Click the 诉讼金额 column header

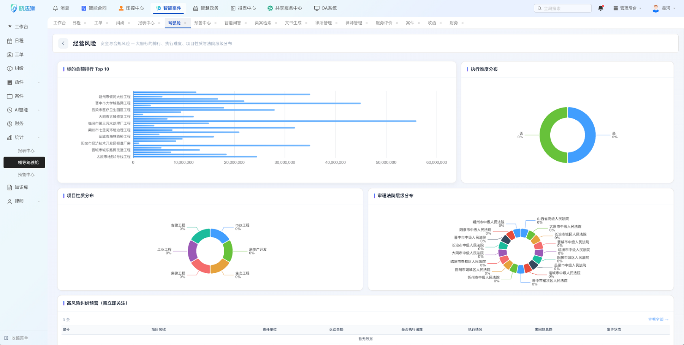pyautogui.click(x=336, y=329)
